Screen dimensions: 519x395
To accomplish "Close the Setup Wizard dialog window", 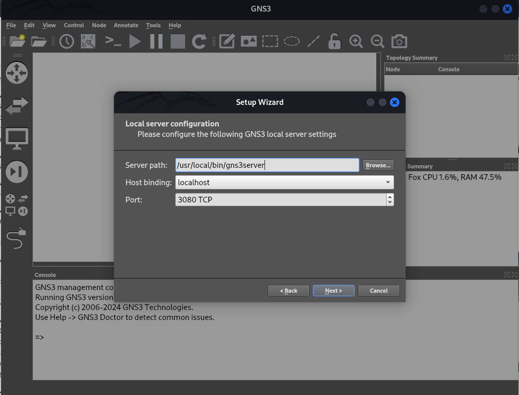I will point(394,102).
